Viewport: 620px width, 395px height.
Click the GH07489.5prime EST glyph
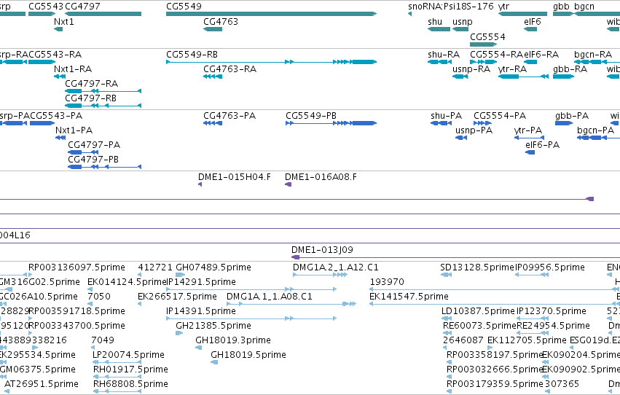click(x=180, y=275)
